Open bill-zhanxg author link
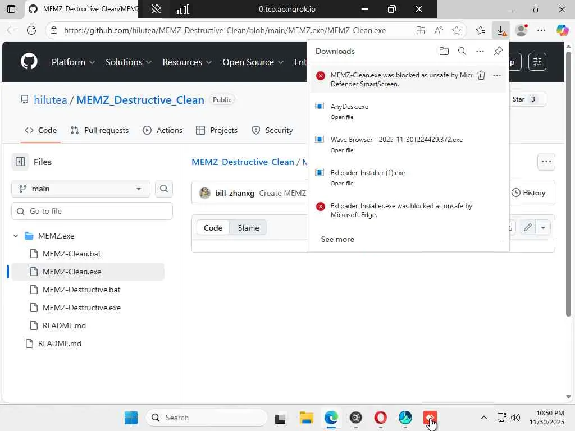Viewport: 575px width, 431px height. click(x=235, y=193)
